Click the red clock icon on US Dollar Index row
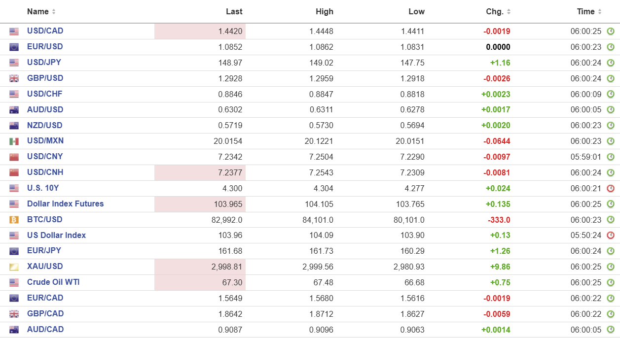This screenshot has width=620, height=338. click(610, 236)
